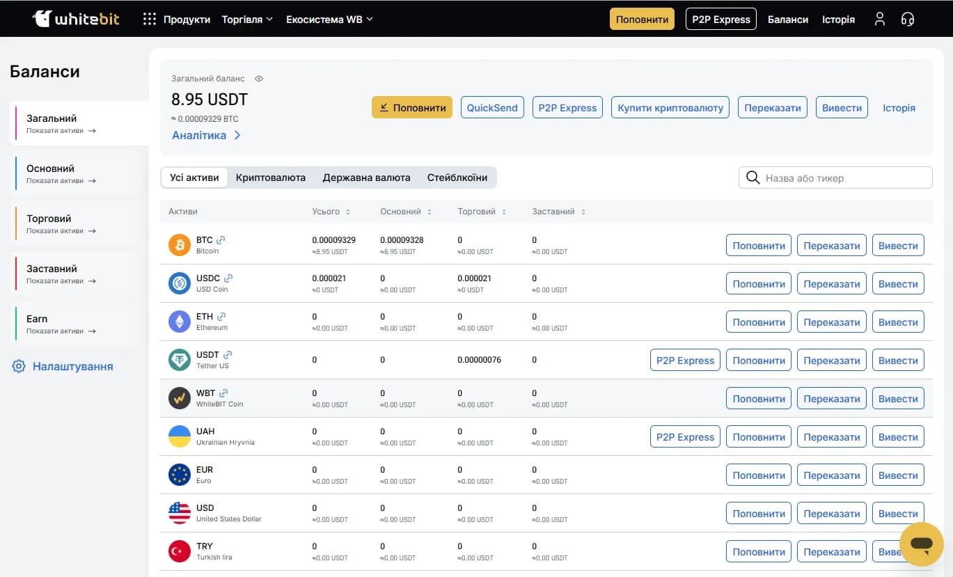Click P2P Express in the UAH row
Screen dimensions: 953x577
click(x=686, y=436)
